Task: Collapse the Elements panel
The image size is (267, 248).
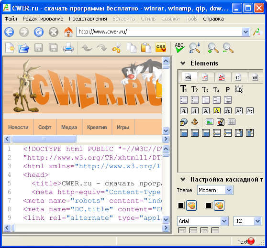Action: (x=183, y=63)
